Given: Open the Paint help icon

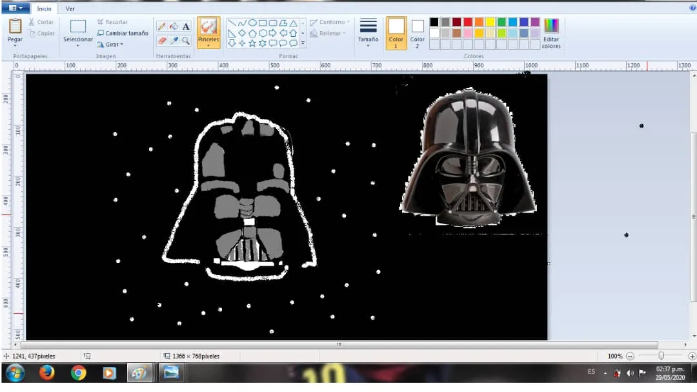Looking at the screenshot, I should 692,8.
